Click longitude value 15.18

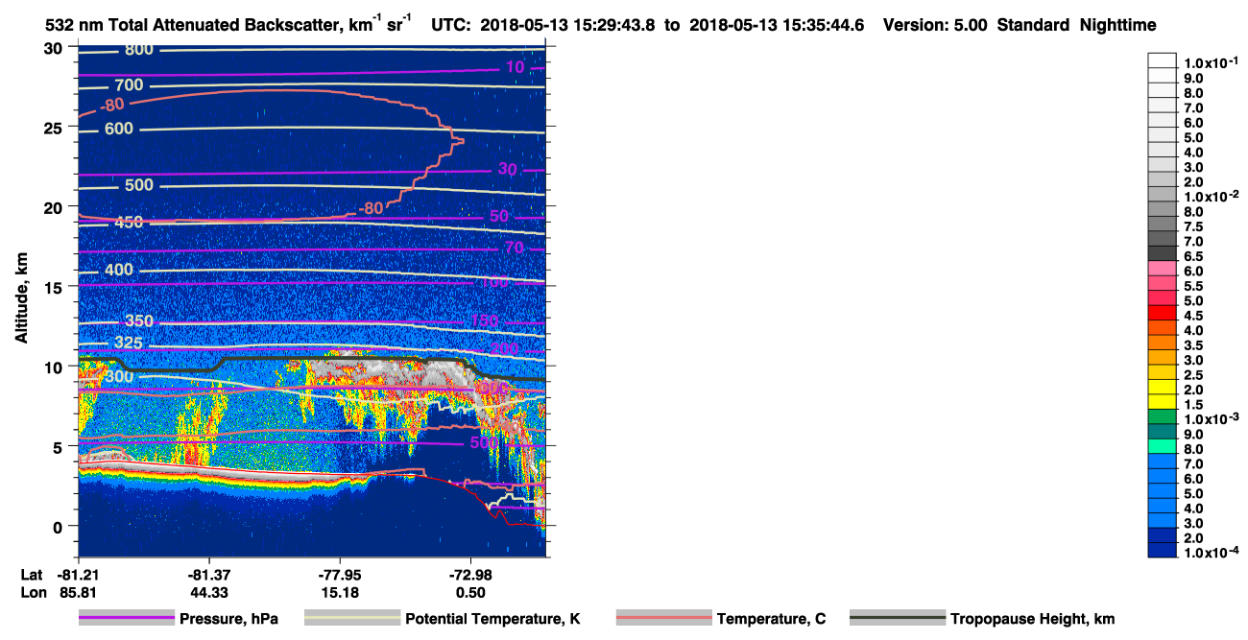[x=341, y=593]
